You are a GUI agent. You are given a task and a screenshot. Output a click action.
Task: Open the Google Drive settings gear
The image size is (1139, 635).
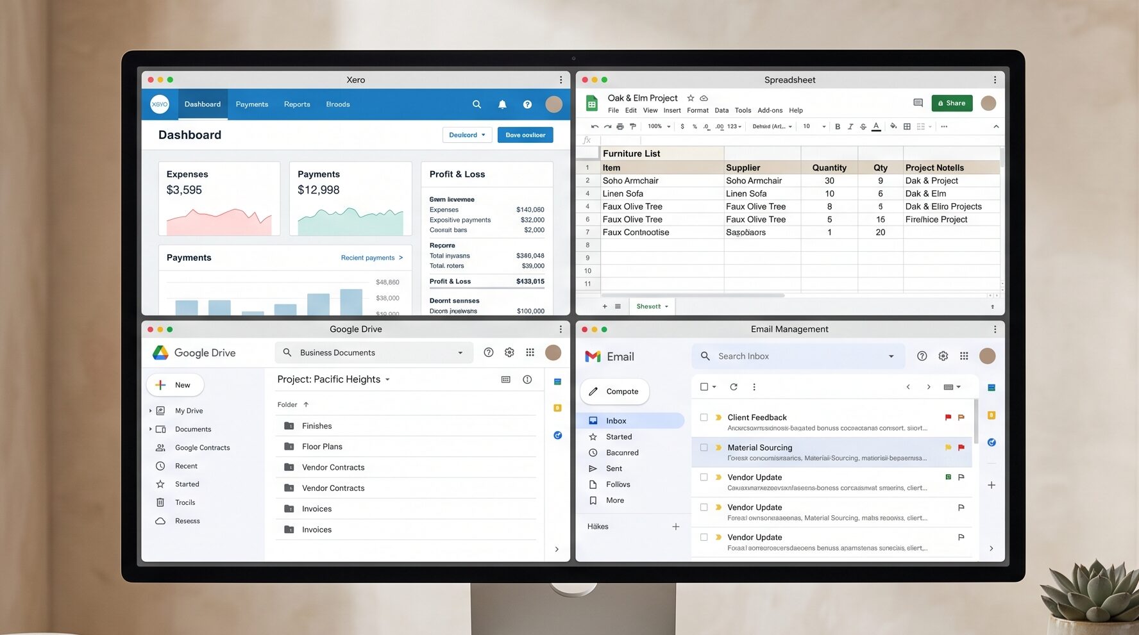tap(509, 352)
